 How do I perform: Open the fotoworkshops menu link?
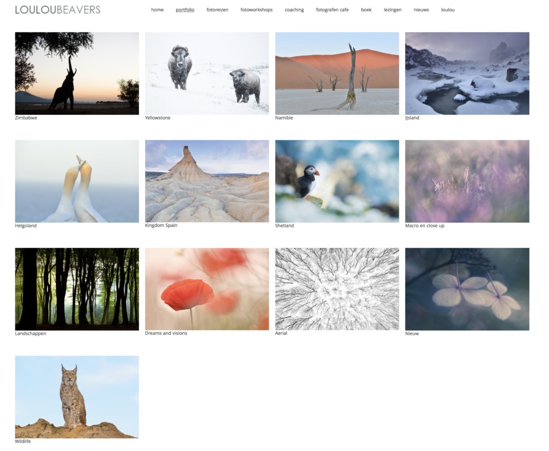click(x=256, y=10)
